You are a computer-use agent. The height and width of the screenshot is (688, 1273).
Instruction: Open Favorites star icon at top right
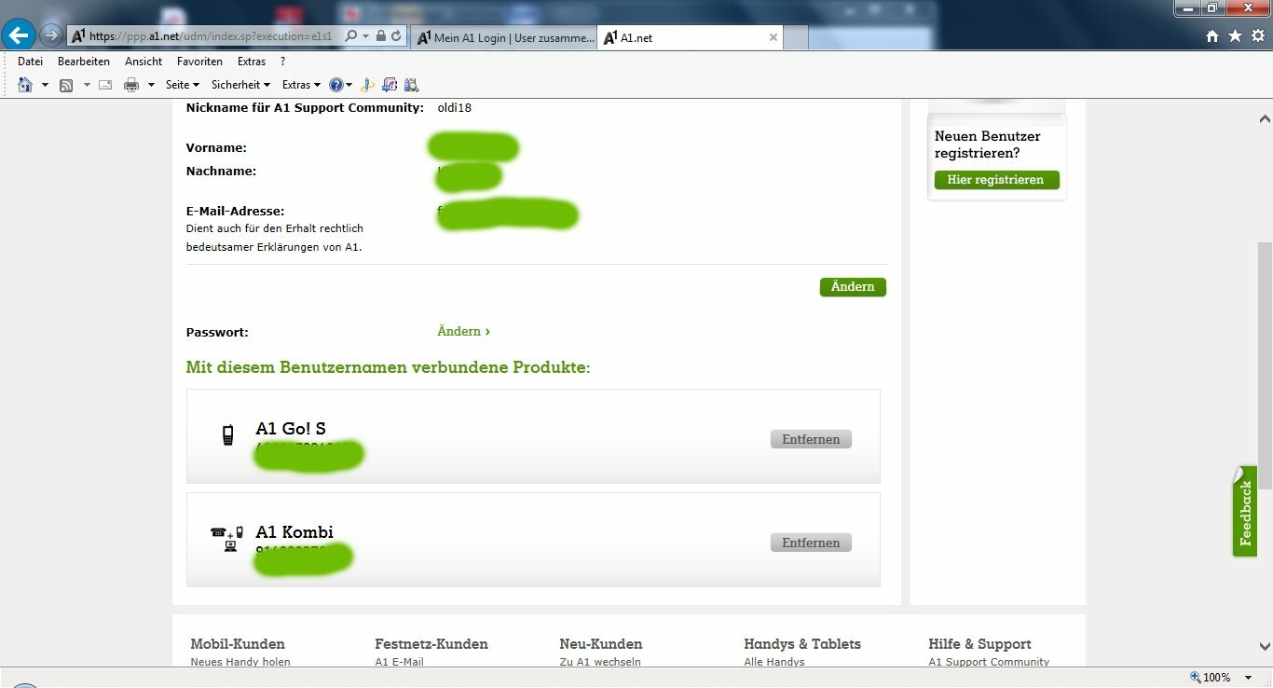click(x=1235, y=36)
